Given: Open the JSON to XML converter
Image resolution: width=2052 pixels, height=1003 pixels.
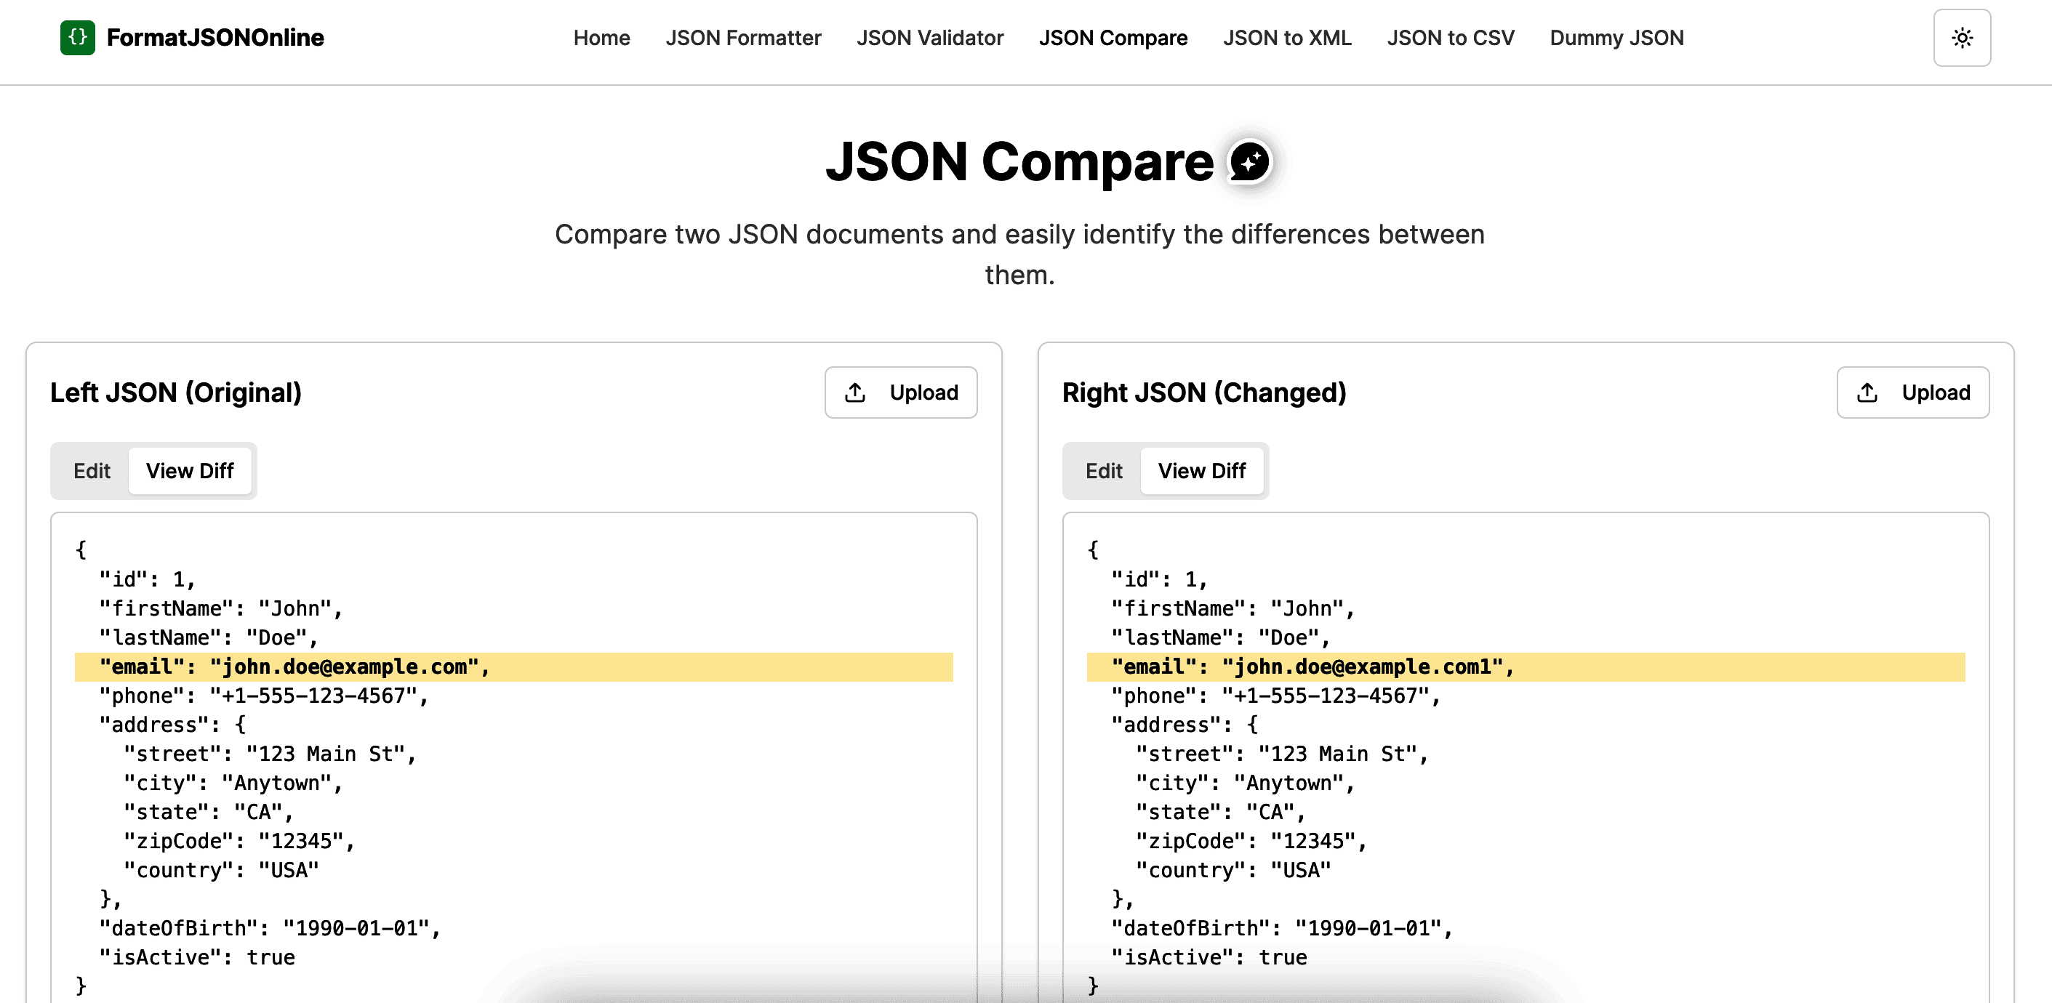Looking at the screenshot, I should coord(1286,37).
